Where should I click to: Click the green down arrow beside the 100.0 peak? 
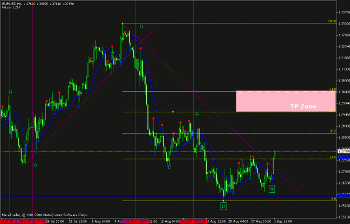pyautogui.click(x=142, y=27)
